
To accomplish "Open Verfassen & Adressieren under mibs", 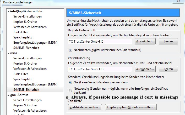I will click(x=30, y=69).
